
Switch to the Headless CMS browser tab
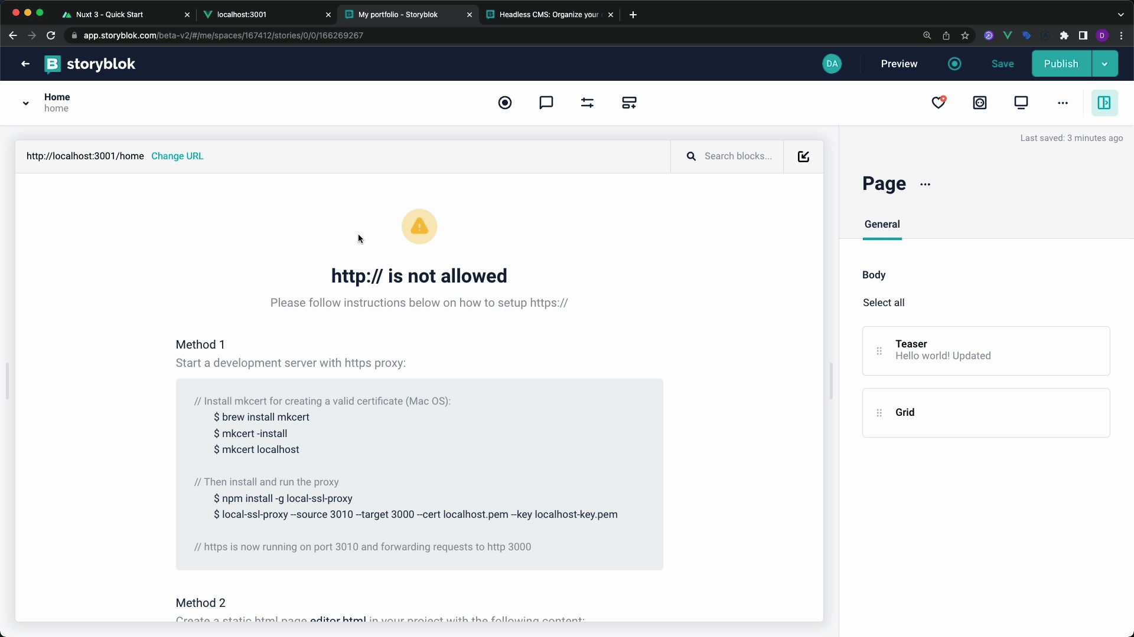click(549, 15)
